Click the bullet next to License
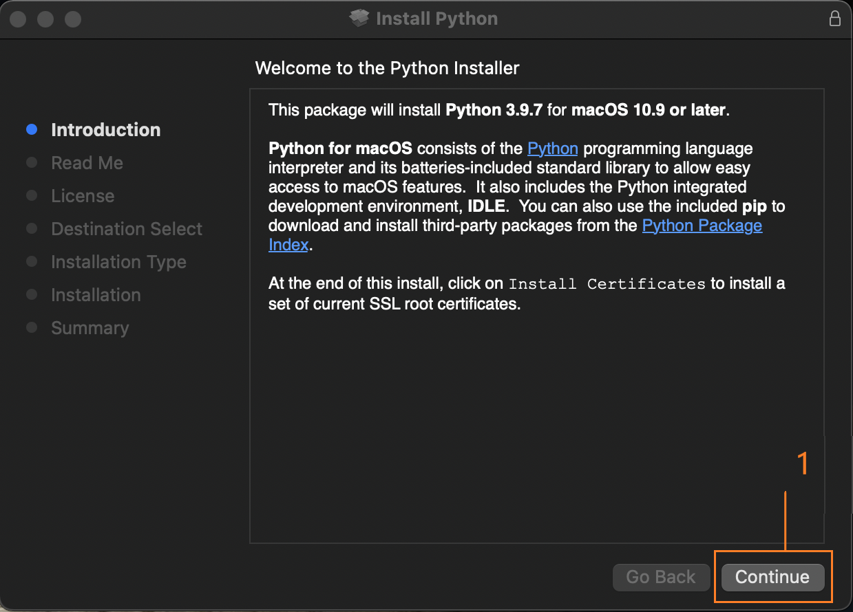The height and width of the screenshot is (612, 853). 32,195
